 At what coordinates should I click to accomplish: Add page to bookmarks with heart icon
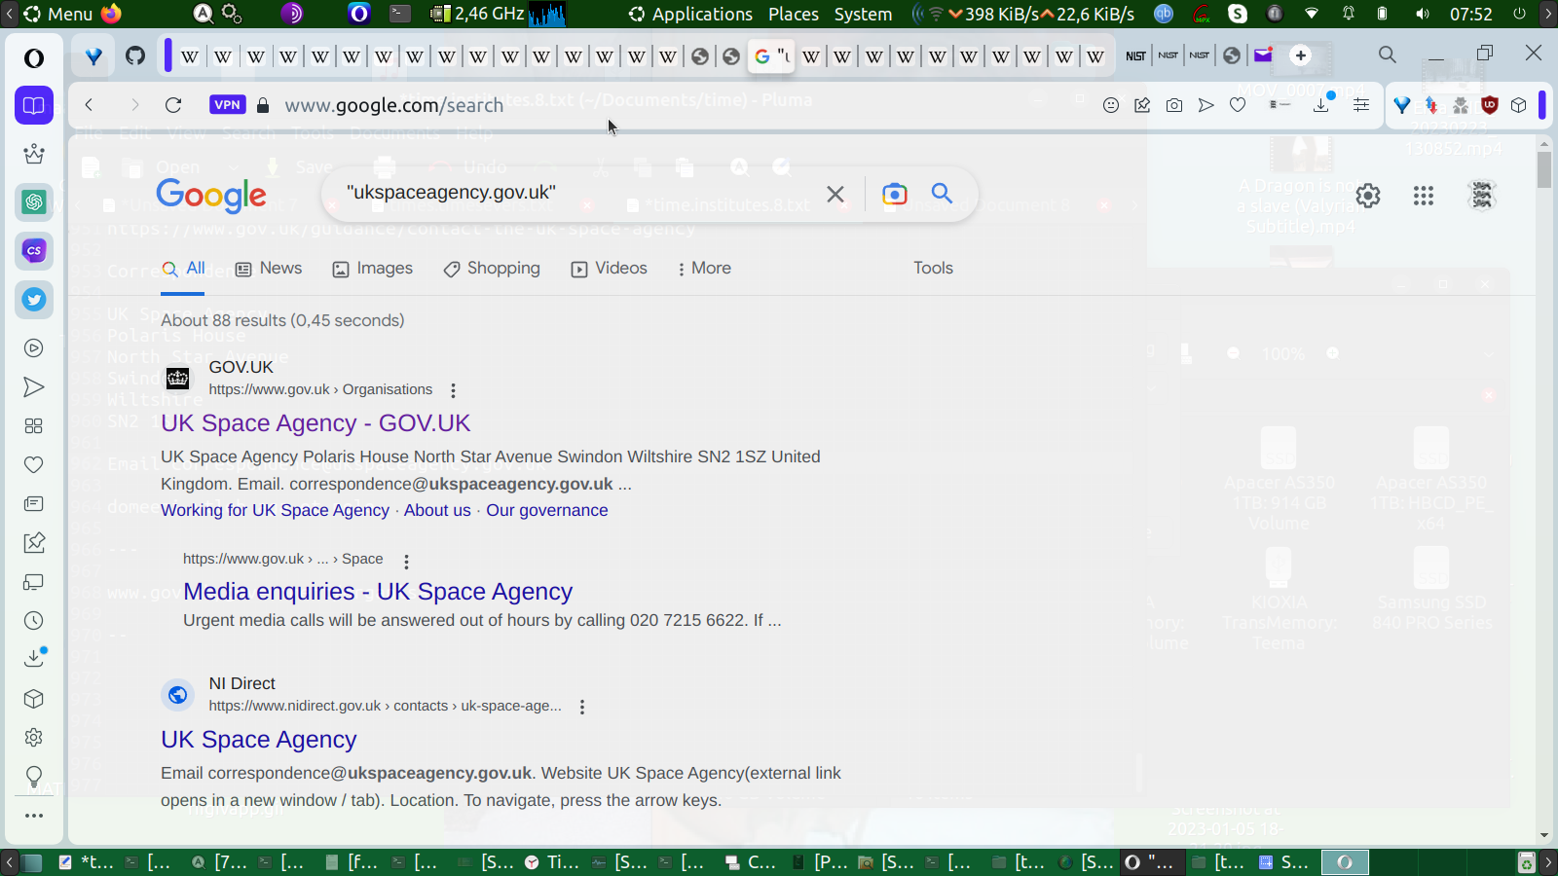tap(1238, 105)
